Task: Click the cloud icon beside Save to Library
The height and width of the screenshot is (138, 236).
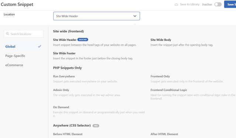Action: pos(176,4)
